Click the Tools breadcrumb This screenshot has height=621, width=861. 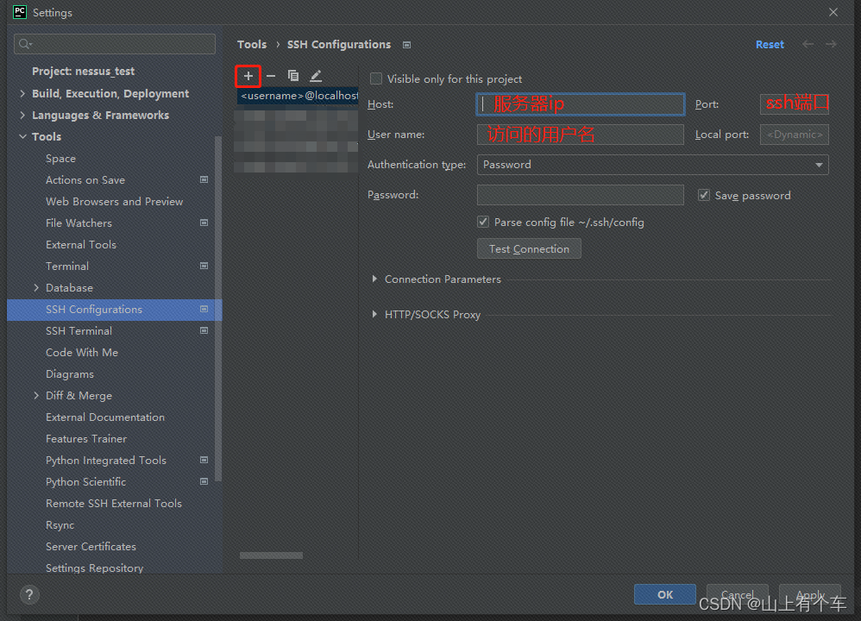(252, 45)
